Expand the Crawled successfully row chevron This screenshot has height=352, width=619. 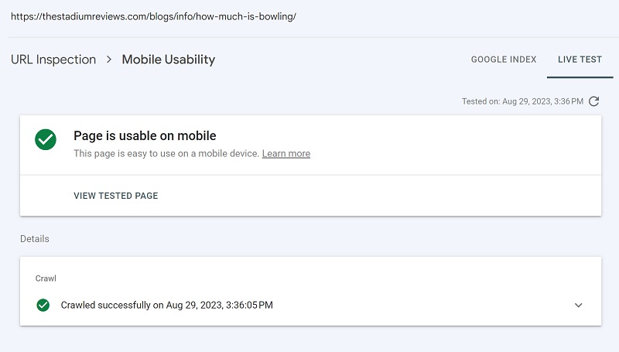(x=578, y=305)
